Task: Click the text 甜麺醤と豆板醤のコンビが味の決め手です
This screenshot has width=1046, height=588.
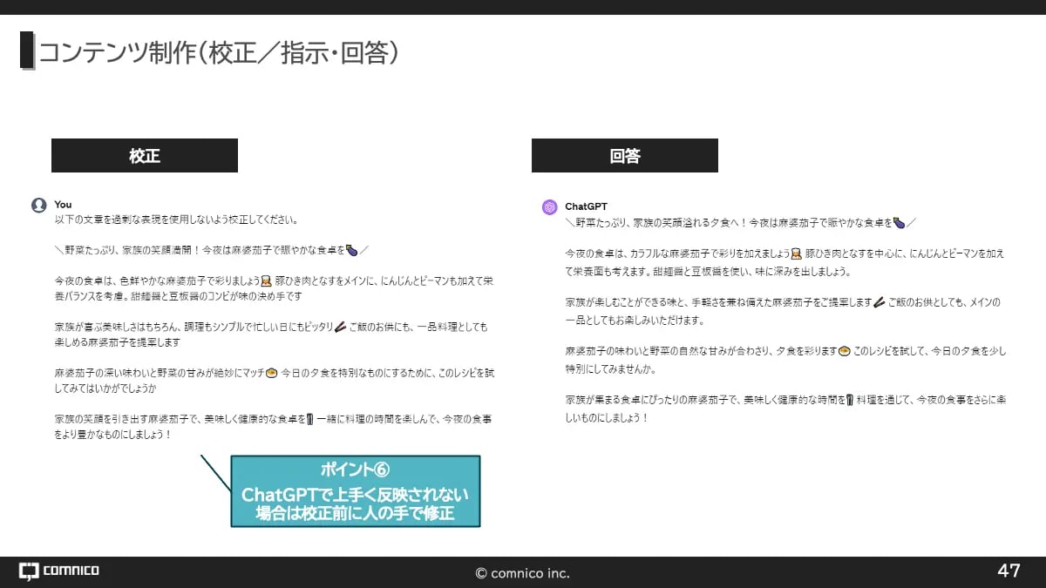Action: pyautogui.click(x=218, y=296)
